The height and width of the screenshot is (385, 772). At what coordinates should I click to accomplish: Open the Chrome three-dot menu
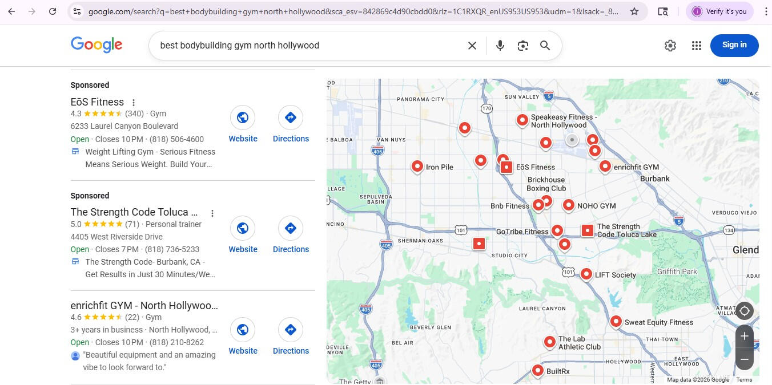coord(766,11)
